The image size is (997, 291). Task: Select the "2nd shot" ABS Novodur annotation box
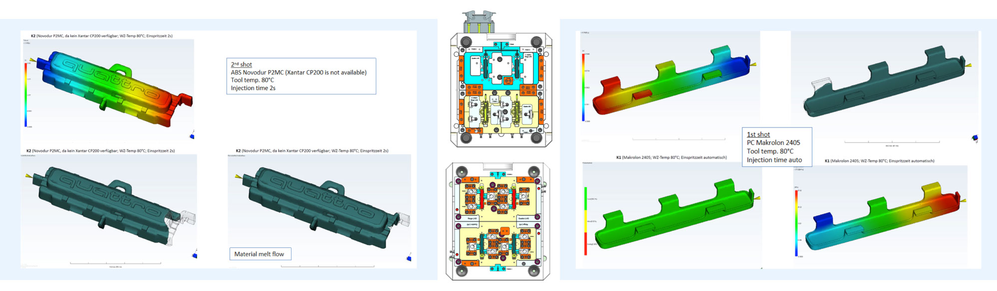coord(301,76)
